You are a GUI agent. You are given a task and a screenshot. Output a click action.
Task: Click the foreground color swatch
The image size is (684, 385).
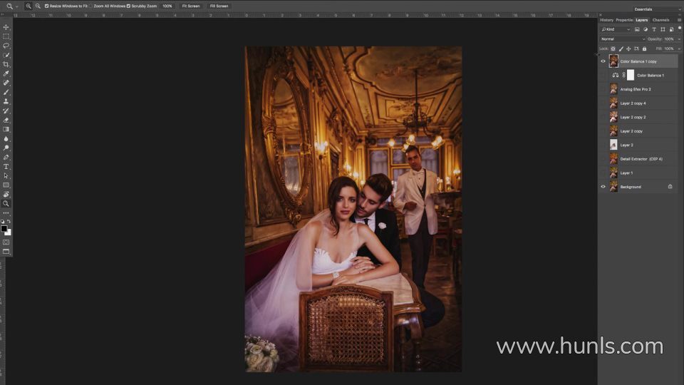tap(4, 228)
